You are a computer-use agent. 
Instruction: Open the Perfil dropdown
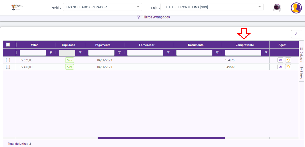click(x=103, y=7)
